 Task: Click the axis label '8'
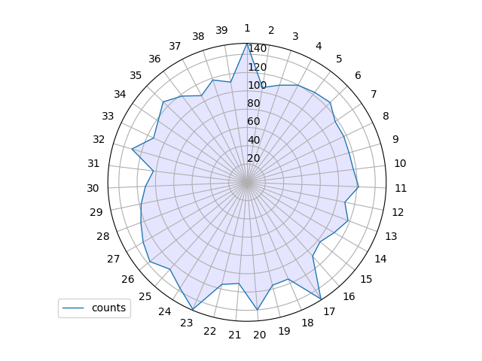coord(386,116)
